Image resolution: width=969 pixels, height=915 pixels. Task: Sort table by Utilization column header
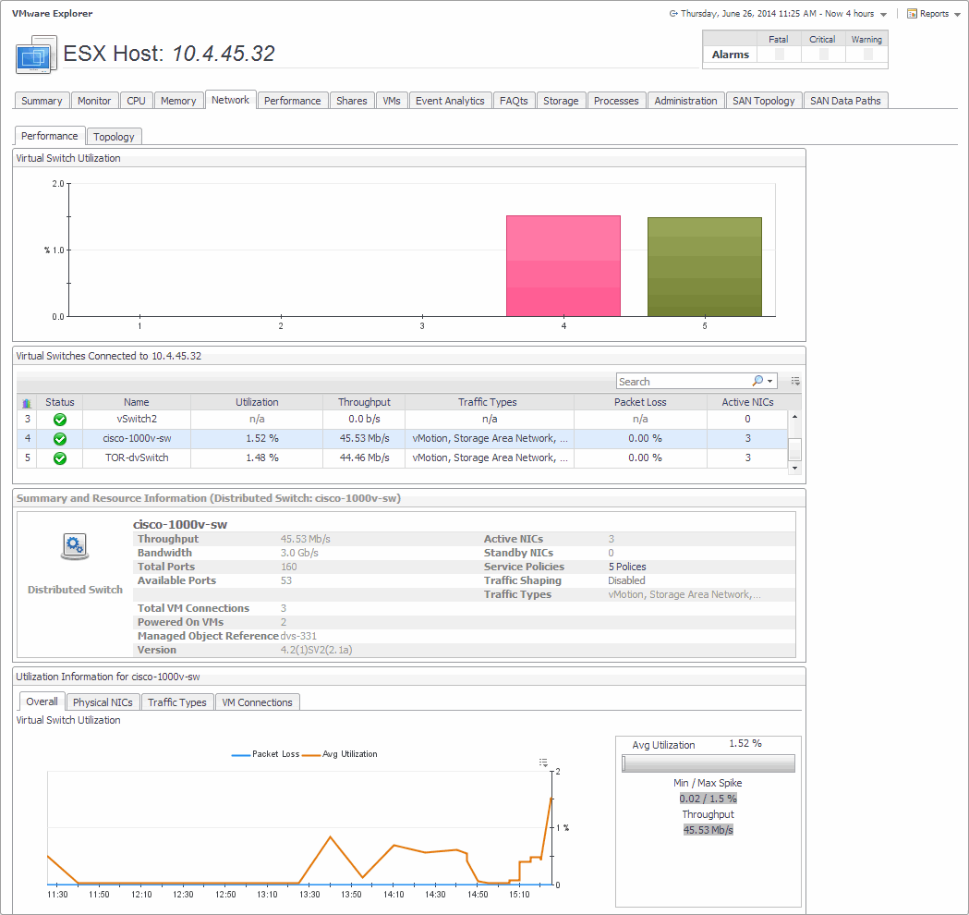[x=257, y=402]
